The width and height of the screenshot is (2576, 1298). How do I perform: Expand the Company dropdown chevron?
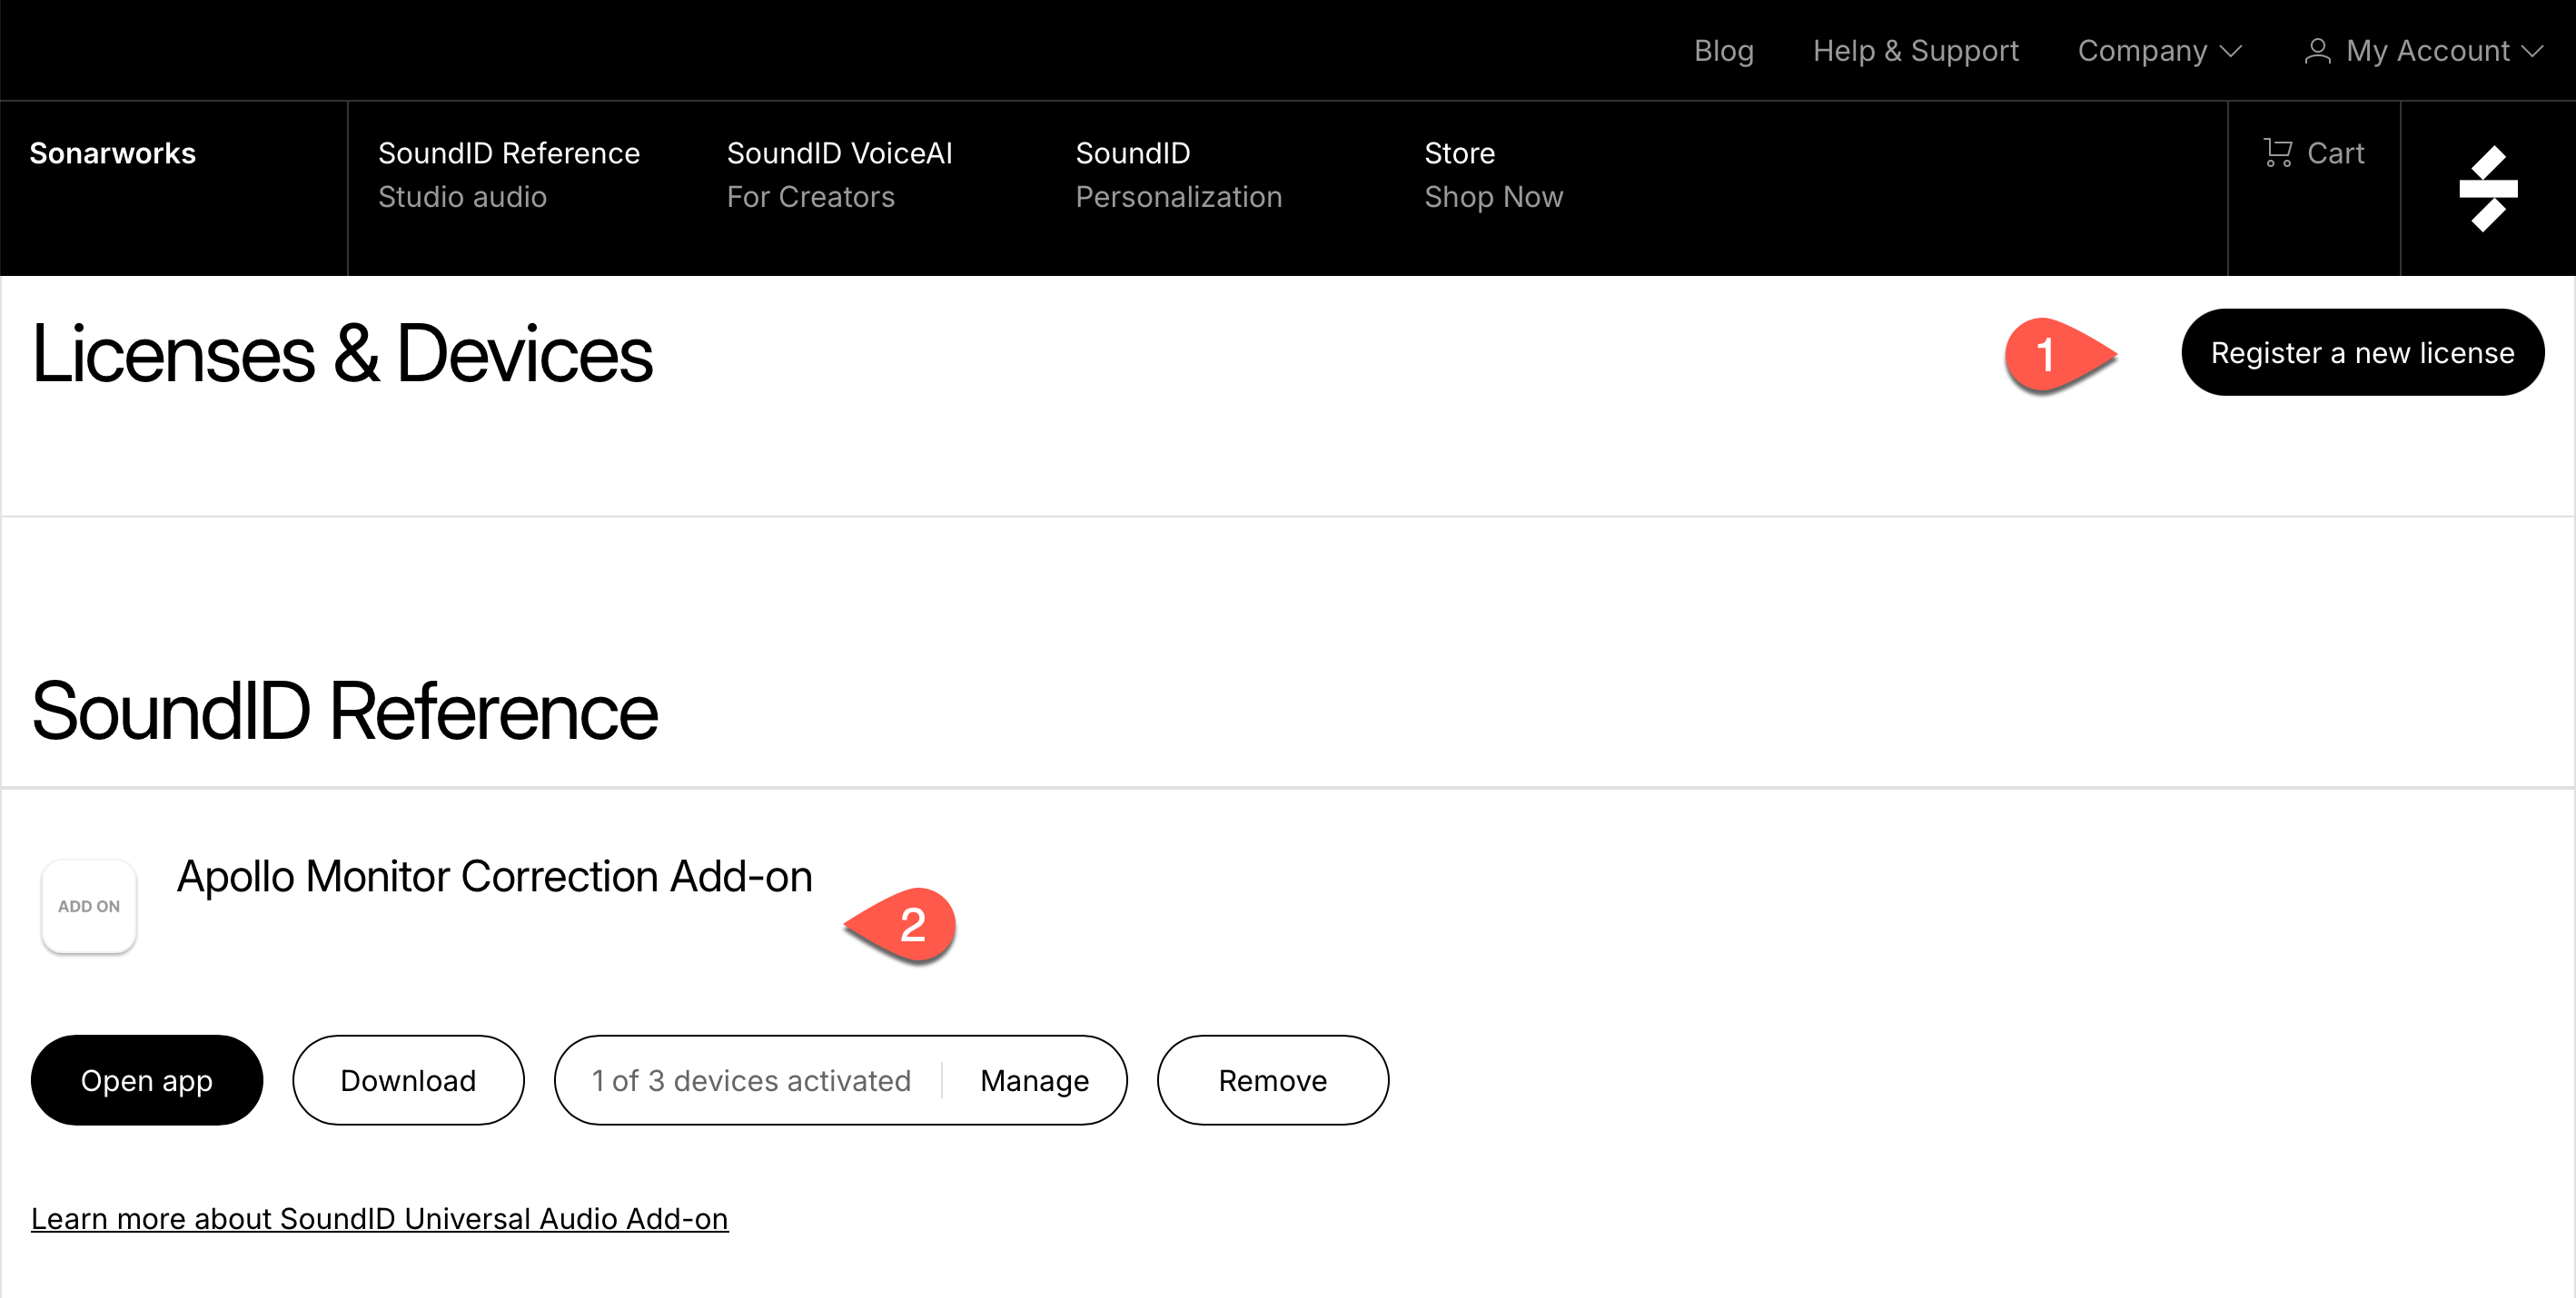[2231, 51]
